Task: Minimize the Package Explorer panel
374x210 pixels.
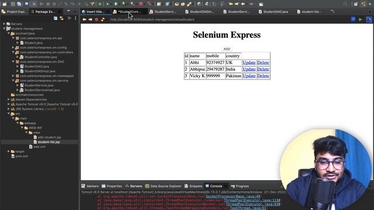Action: (68, 11)
